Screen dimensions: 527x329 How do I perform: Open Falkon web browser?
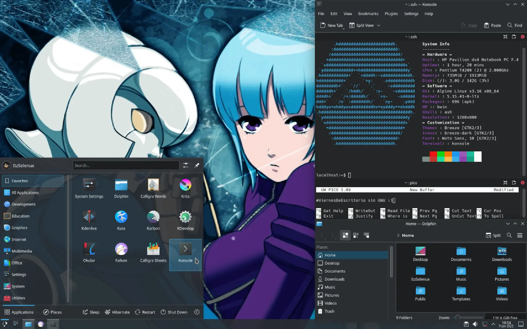pyautogui.click(x=121, y=252)
